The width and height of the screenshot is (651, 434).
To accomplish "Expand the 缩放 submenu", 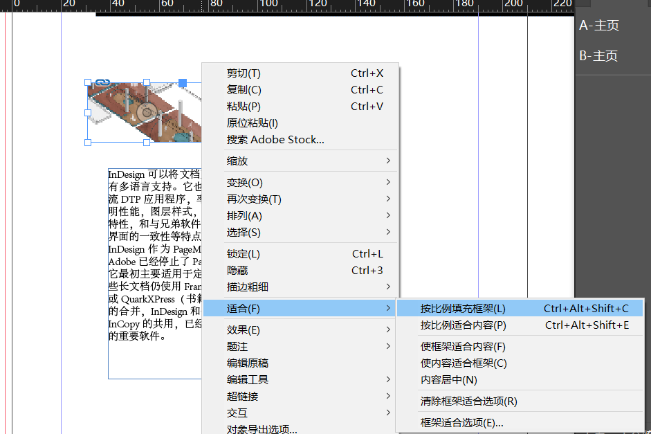I will (x=238, y=161).
